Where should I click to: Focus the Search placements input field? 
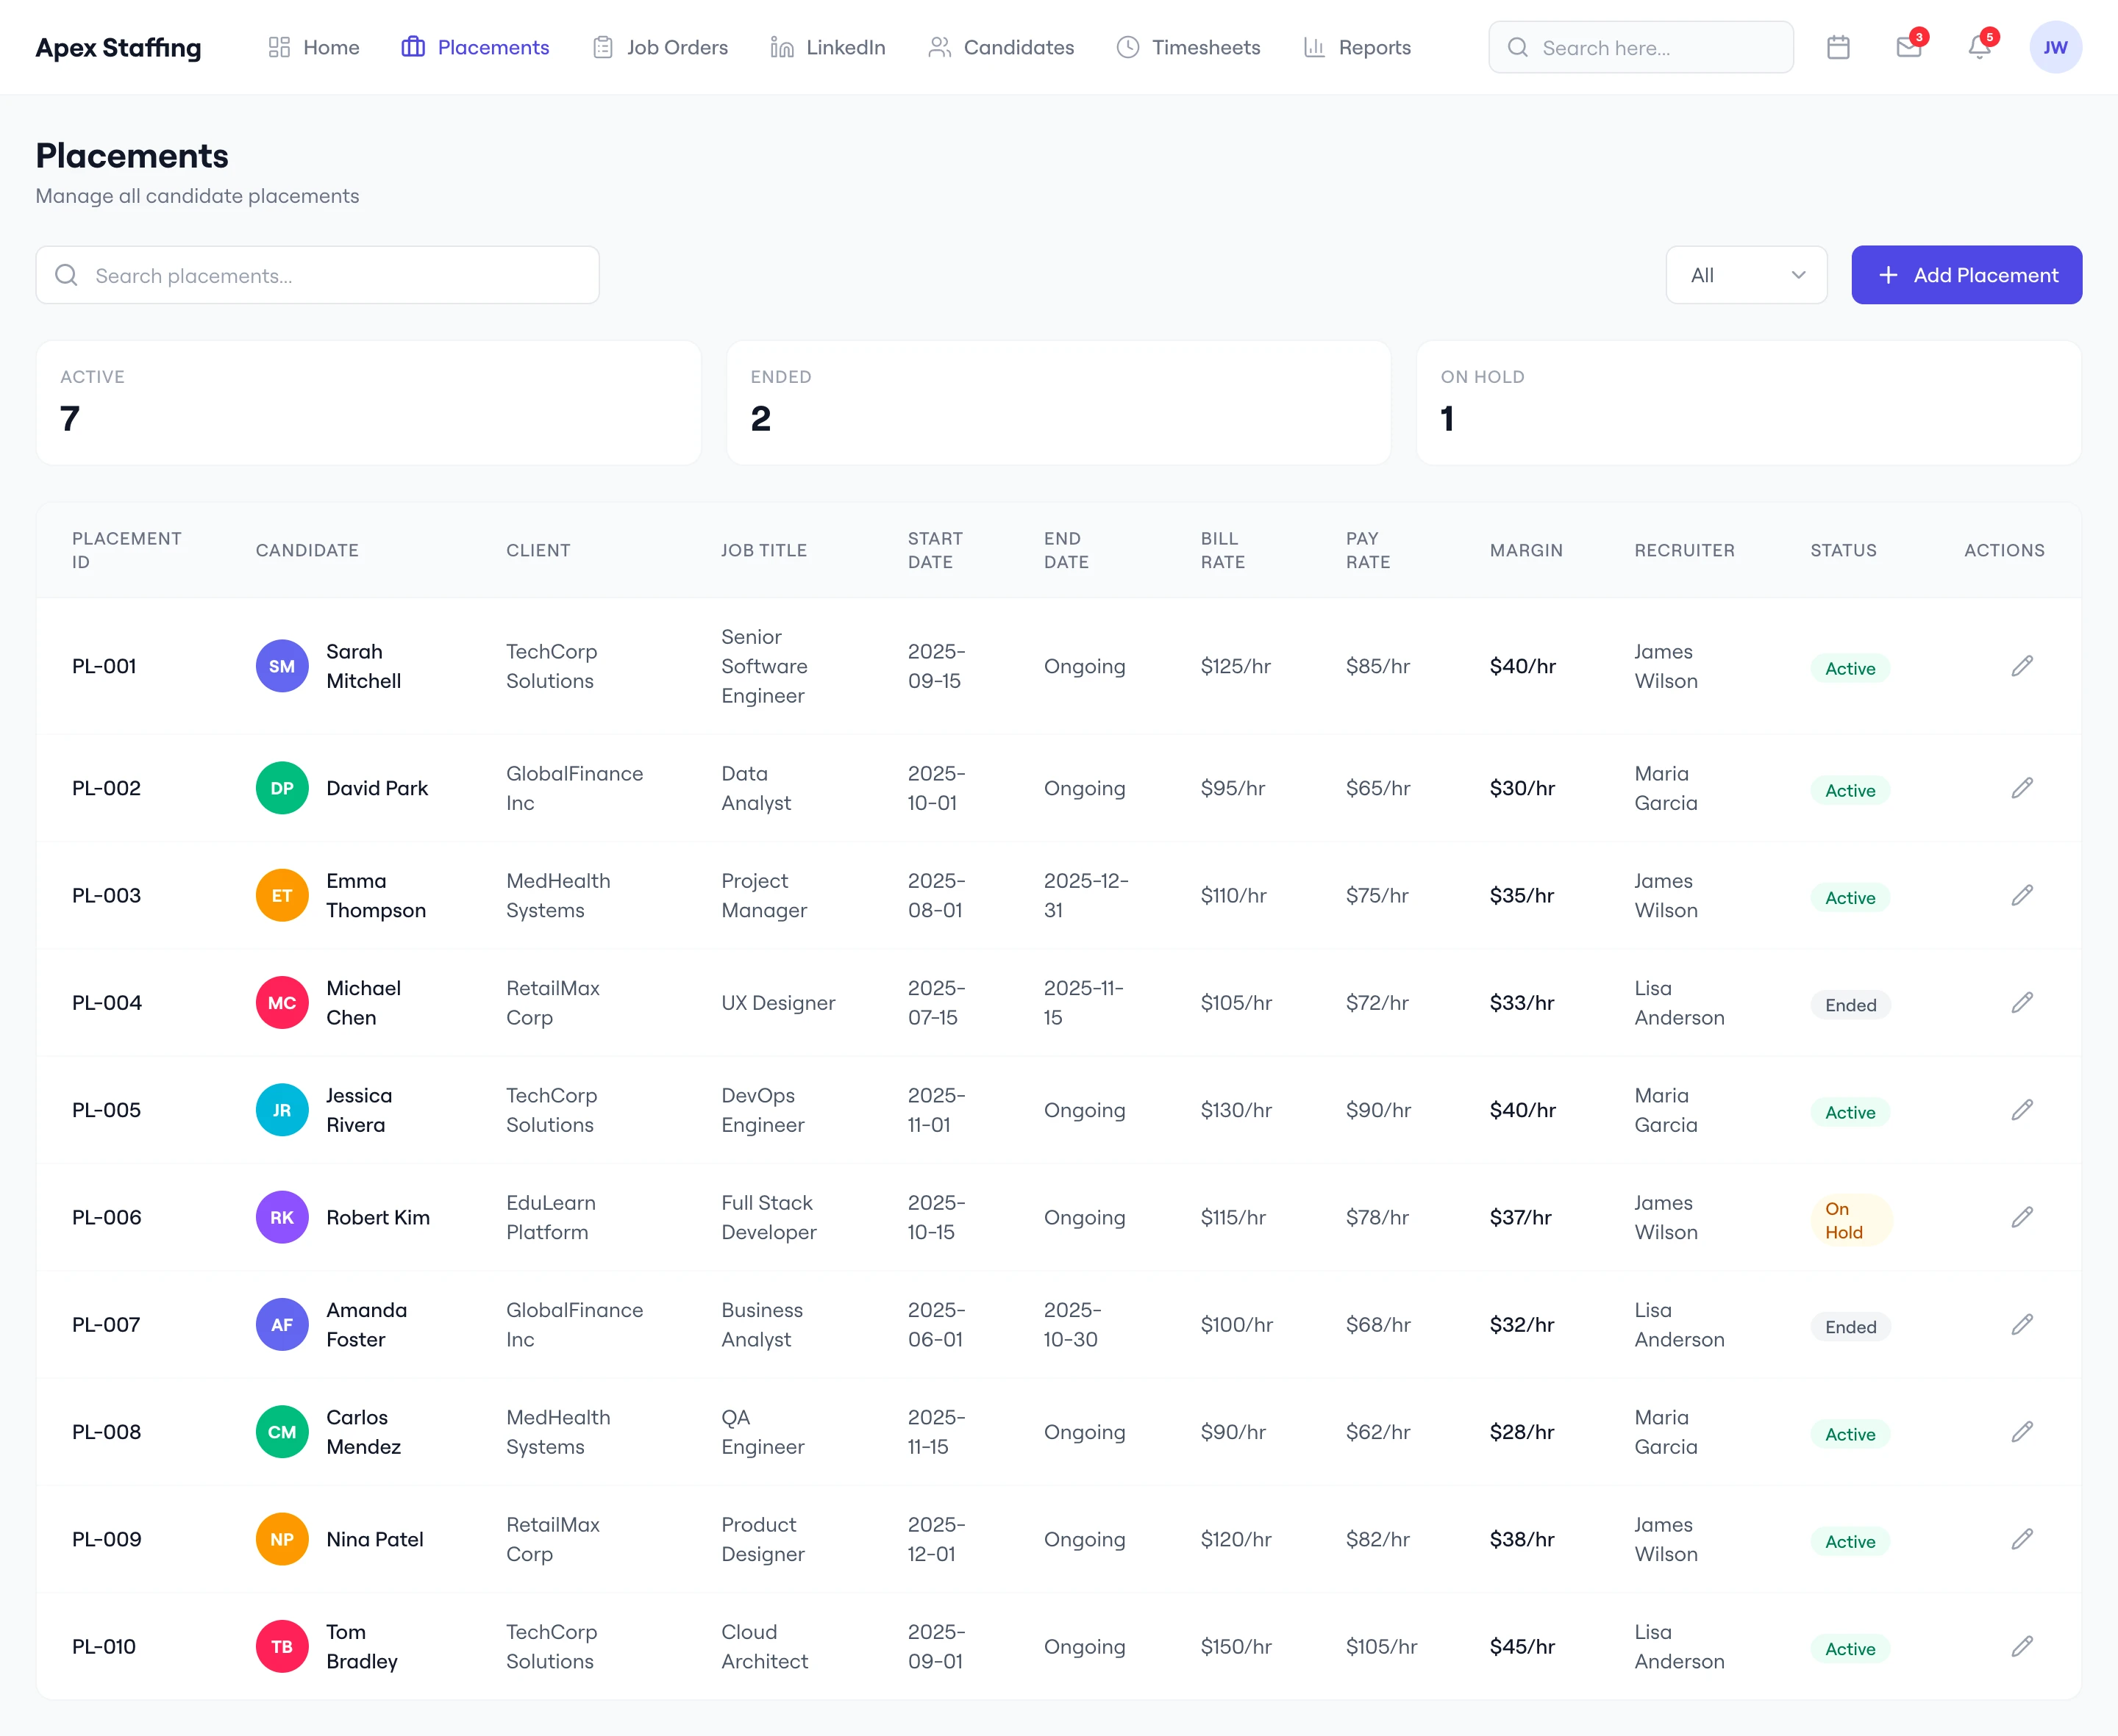[318, 275]
